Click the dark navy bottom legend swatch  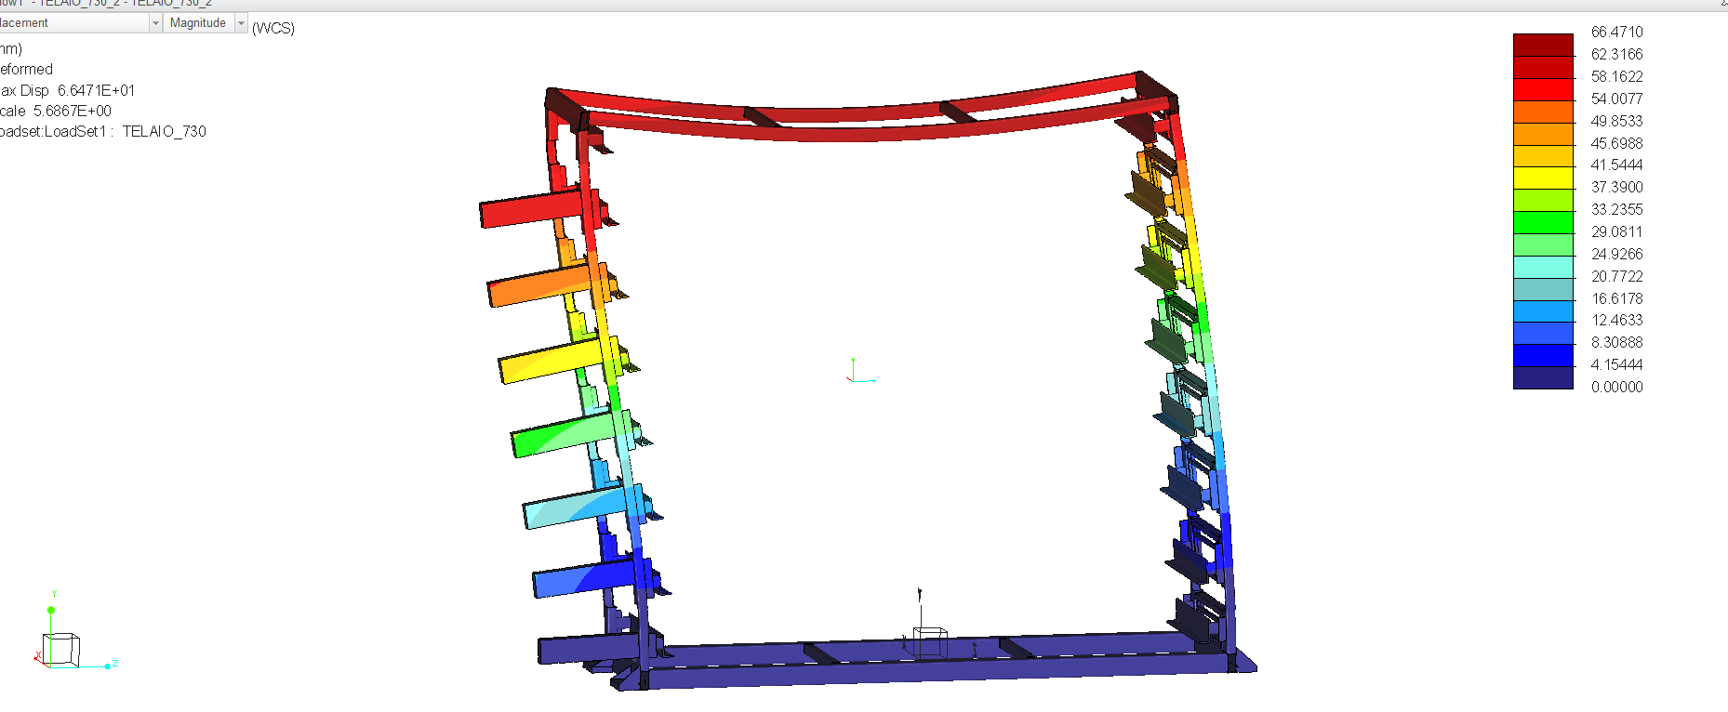click(x=1543, y=377)
